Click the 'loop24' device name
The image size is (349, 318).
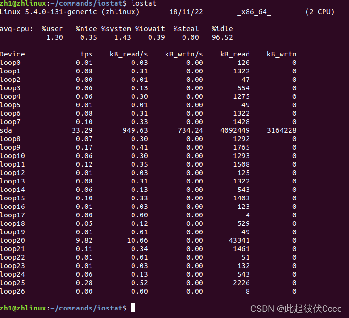pyautogui.click(x=12, y=274)
